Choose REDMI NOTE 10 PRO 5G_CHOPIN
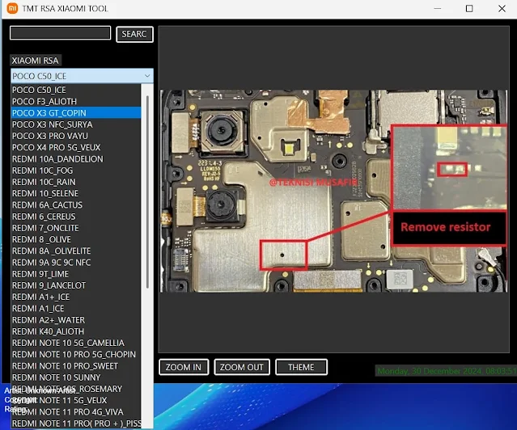 click(x=76, y=355)
